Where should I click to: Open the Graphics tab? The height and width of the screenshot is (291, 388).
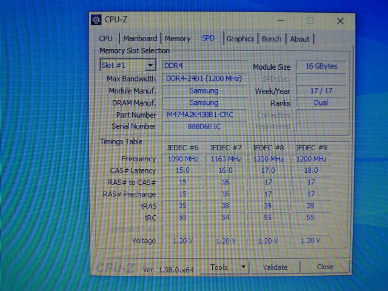(240, 39)
